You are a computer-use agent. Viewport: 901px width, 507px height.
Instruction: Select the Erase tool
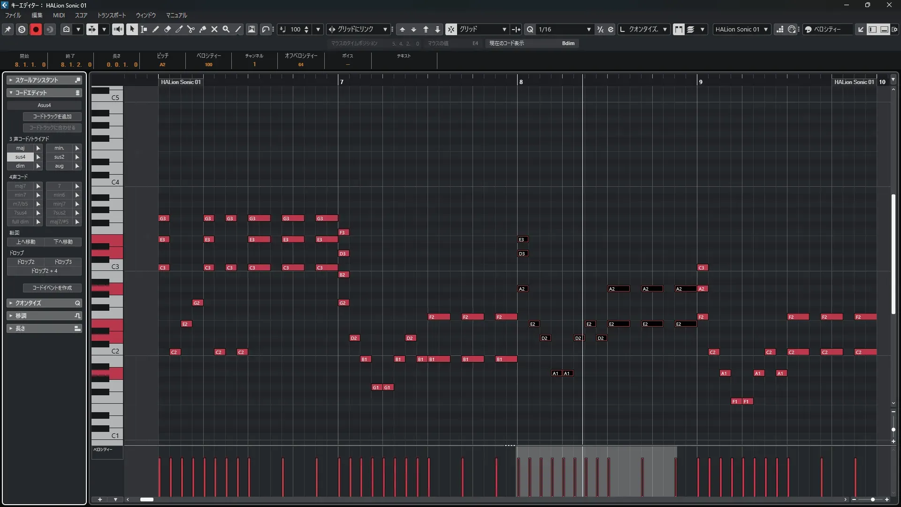168,29
